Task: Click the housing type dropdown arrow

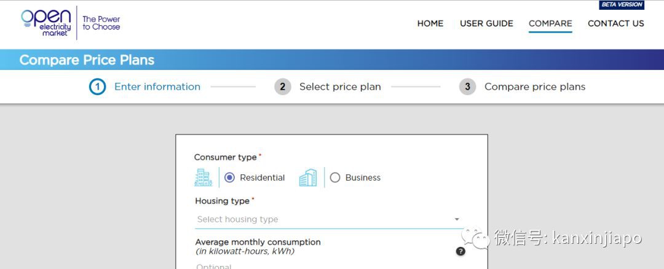Action: (457, 219)
